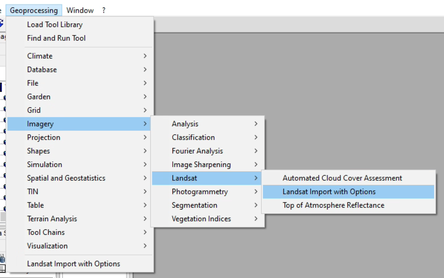Open the Window menu
This screenshot has height=278, width=444.
click(80, 10)
